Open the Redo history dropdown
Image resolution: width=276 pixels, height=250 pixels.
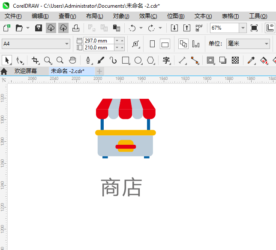point(160,28)
